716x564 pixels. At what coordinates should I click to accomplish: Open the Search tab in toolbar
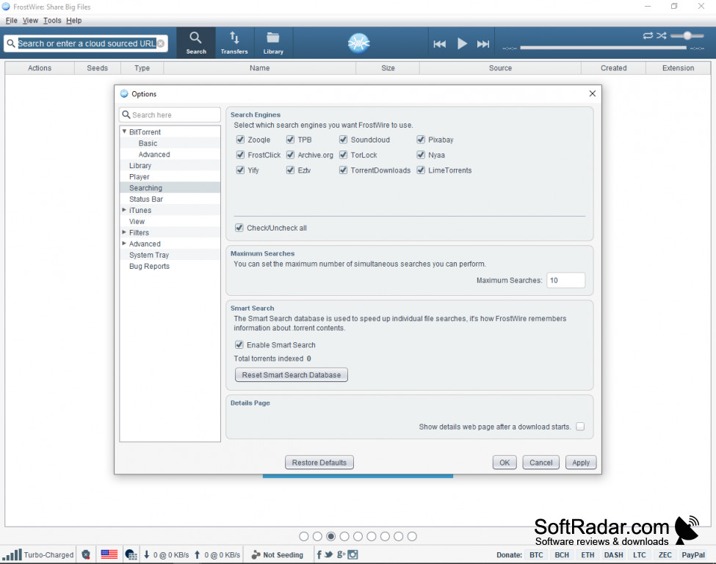click(x=196, y=43)
